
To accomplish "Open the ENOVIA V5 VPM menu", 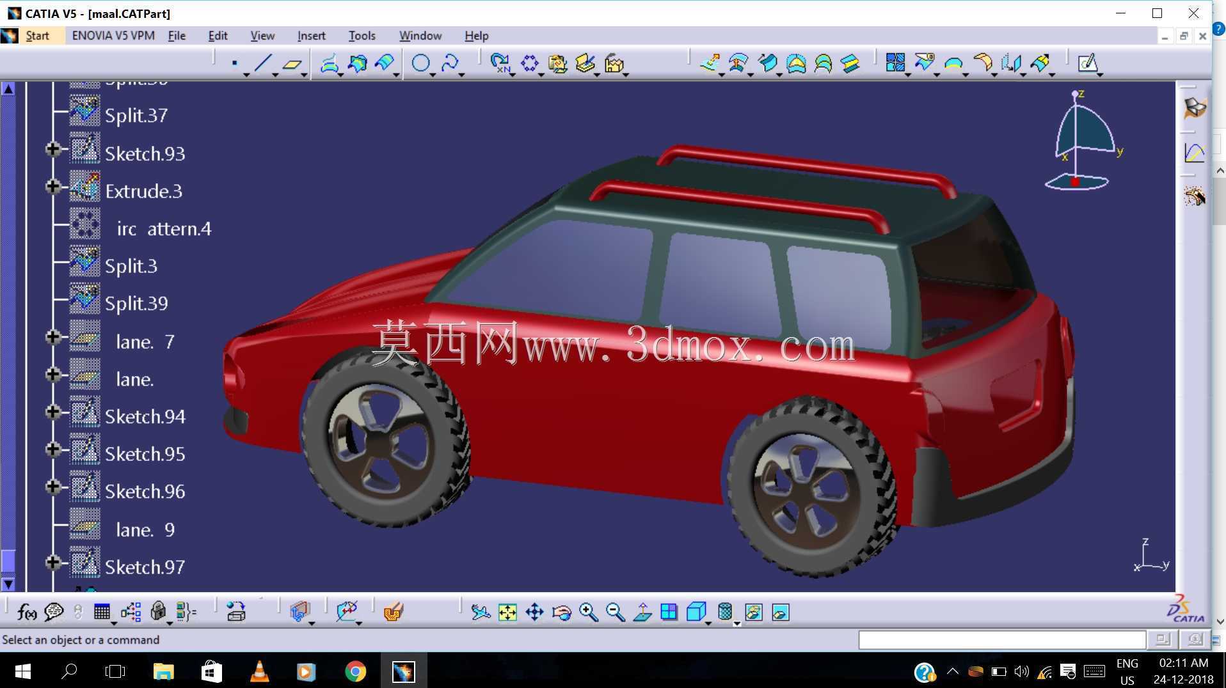I will tap(113, 36).
